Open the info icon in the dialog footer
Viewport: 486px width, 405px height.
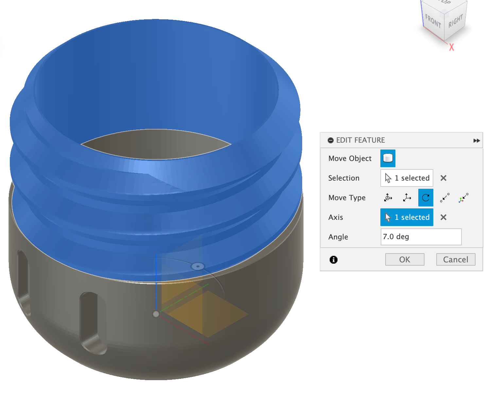click(x=334, y=260)
